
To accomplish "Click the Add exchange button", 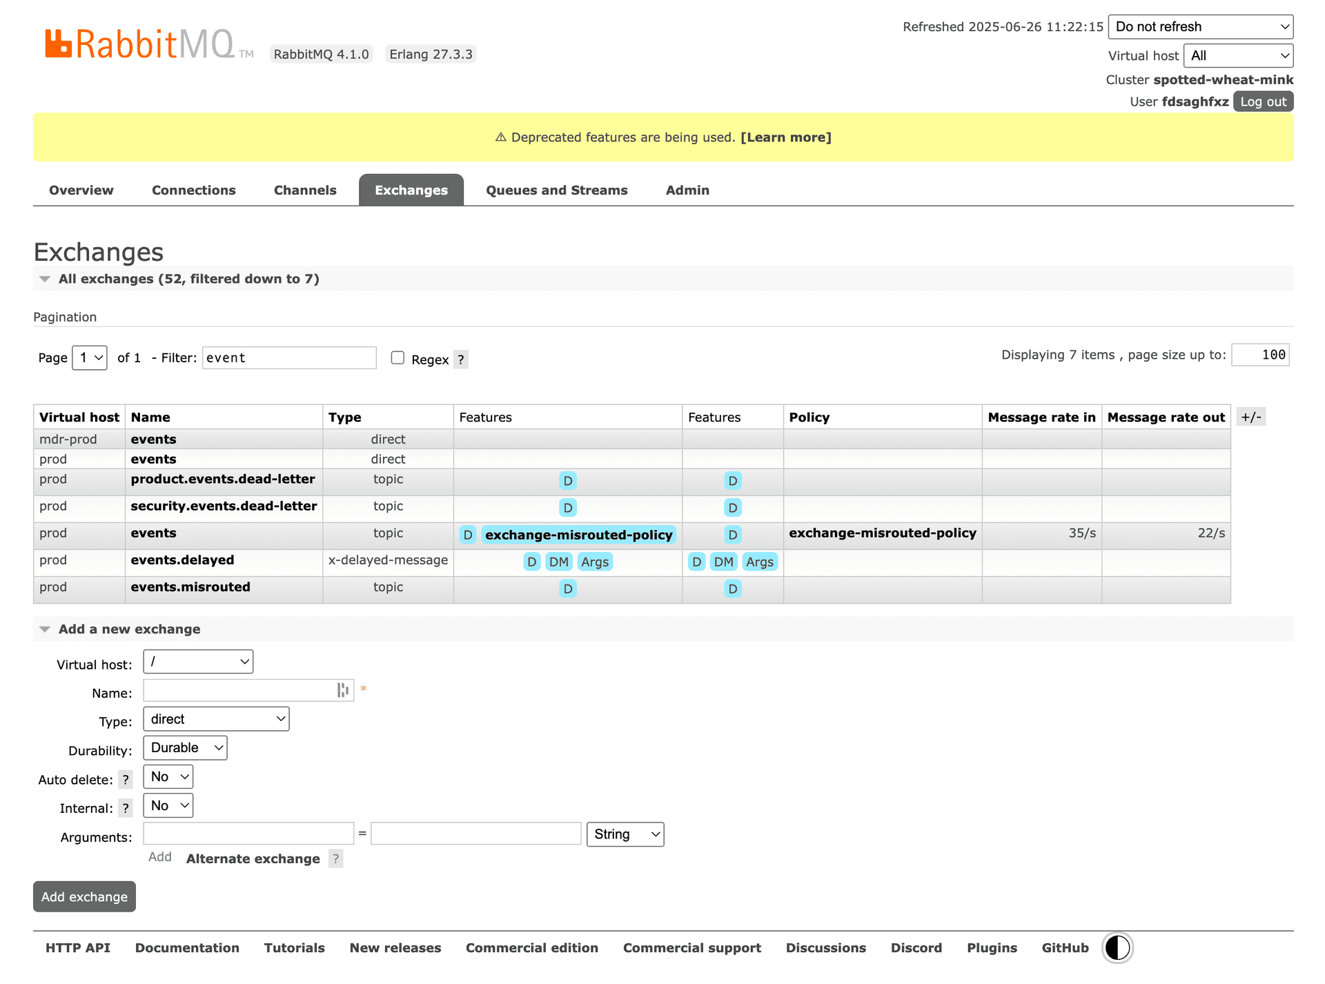I will click(x=84, y=896).
